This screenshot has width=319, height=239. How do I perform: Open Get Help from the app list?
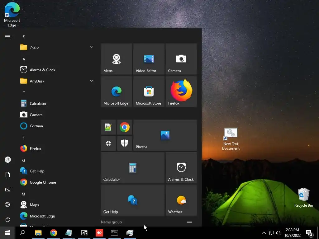click(x=57, y=171)
